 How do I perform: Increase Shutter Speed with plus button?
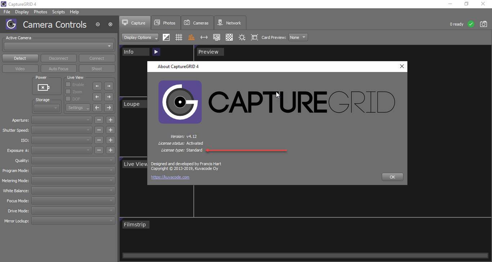click(111, 130)
